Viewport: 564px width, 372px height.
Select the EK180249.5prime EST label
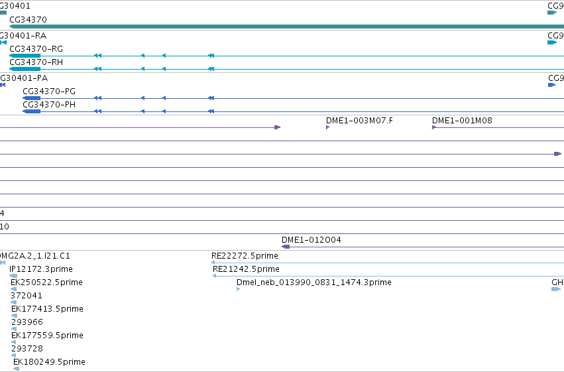[49, 362]
